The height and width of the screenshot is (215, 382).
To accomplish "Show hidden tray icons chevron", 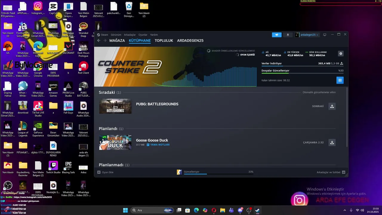I will point(345,210).
